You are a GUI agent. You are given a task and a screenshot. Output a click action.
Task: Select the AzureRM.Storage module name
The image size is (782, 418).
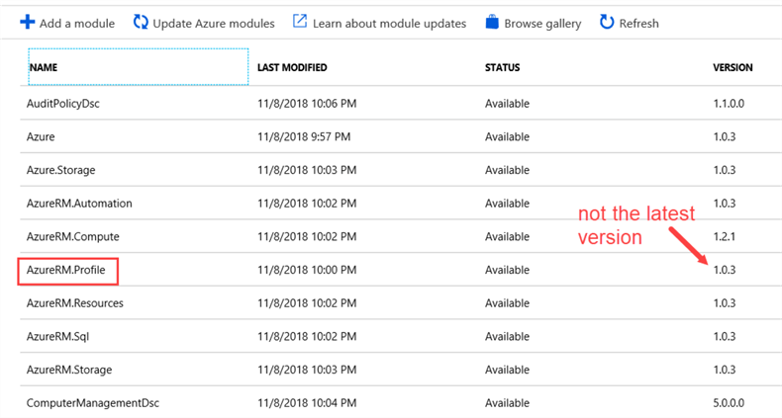point(69,370)
